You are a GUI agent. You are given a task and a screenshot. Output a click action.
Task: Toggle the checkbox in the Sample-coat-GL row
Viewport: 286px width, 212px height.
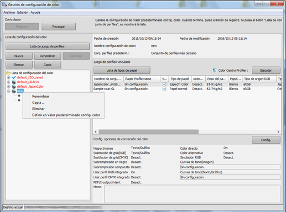[164, 89]
